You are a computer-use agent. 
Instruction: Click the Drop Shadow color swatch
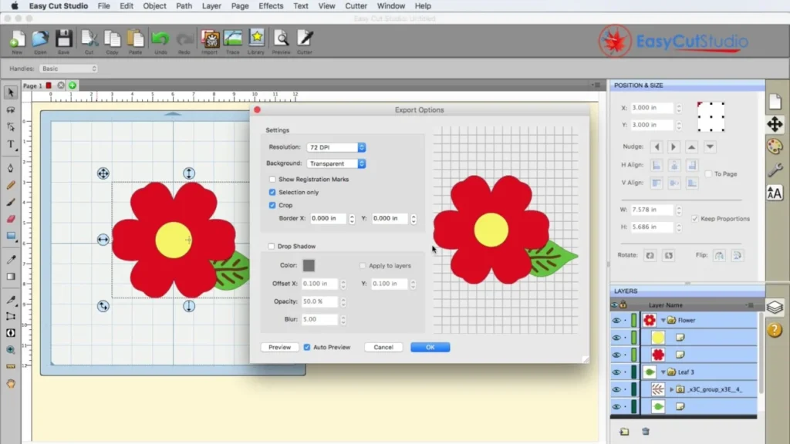(x=309, y=265)
